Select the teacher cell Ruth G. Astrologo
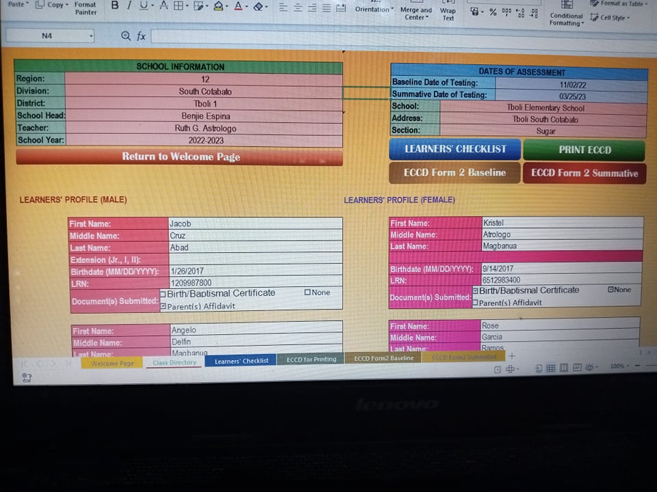657x492 pixels. coord(204,128)
